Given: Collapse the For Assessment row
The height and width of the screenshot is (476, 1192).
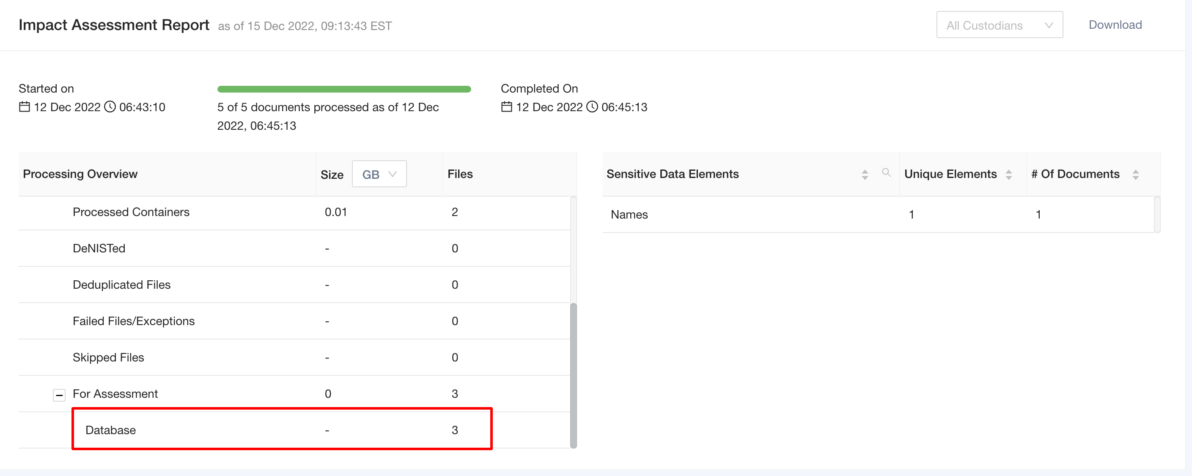Looking at the screenshot, I should 59,394.
